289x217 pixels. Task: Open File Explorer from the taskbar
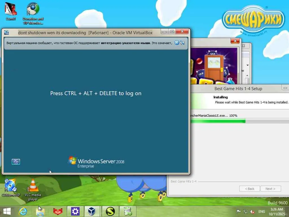[40, 211]
